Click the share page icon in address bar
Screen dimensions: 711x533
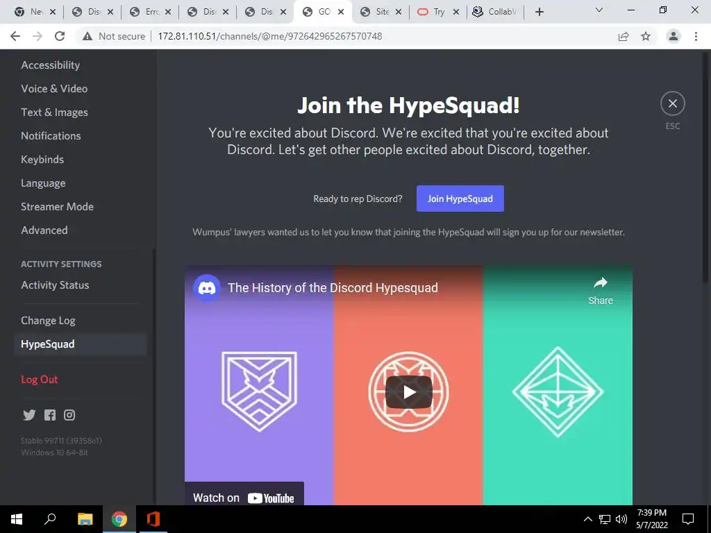pos(624,36)
